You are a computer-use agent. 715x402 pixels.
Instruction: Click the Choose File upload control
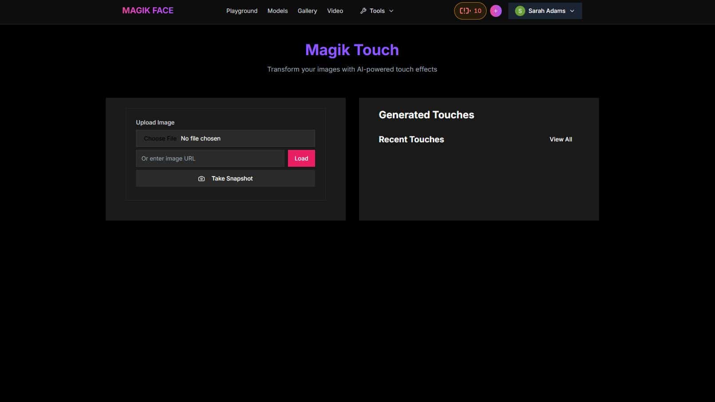tap(160, 138)
